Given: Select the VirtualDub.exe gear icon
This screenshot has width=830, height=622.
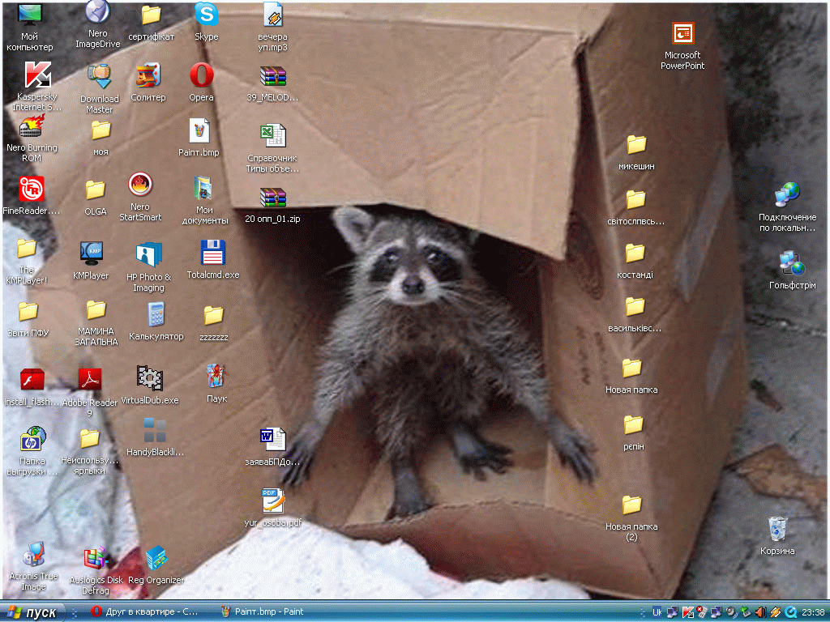Looking at the screenshot, I should [x=149, y=378].
